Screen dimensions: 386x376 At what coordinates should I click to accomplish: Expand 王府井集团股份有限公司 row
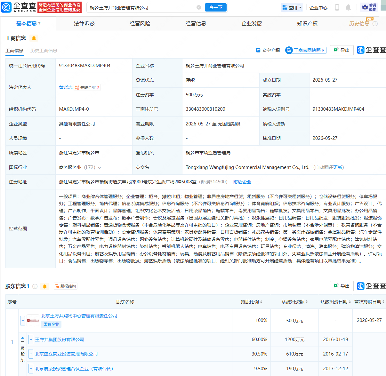coord(31,340)
